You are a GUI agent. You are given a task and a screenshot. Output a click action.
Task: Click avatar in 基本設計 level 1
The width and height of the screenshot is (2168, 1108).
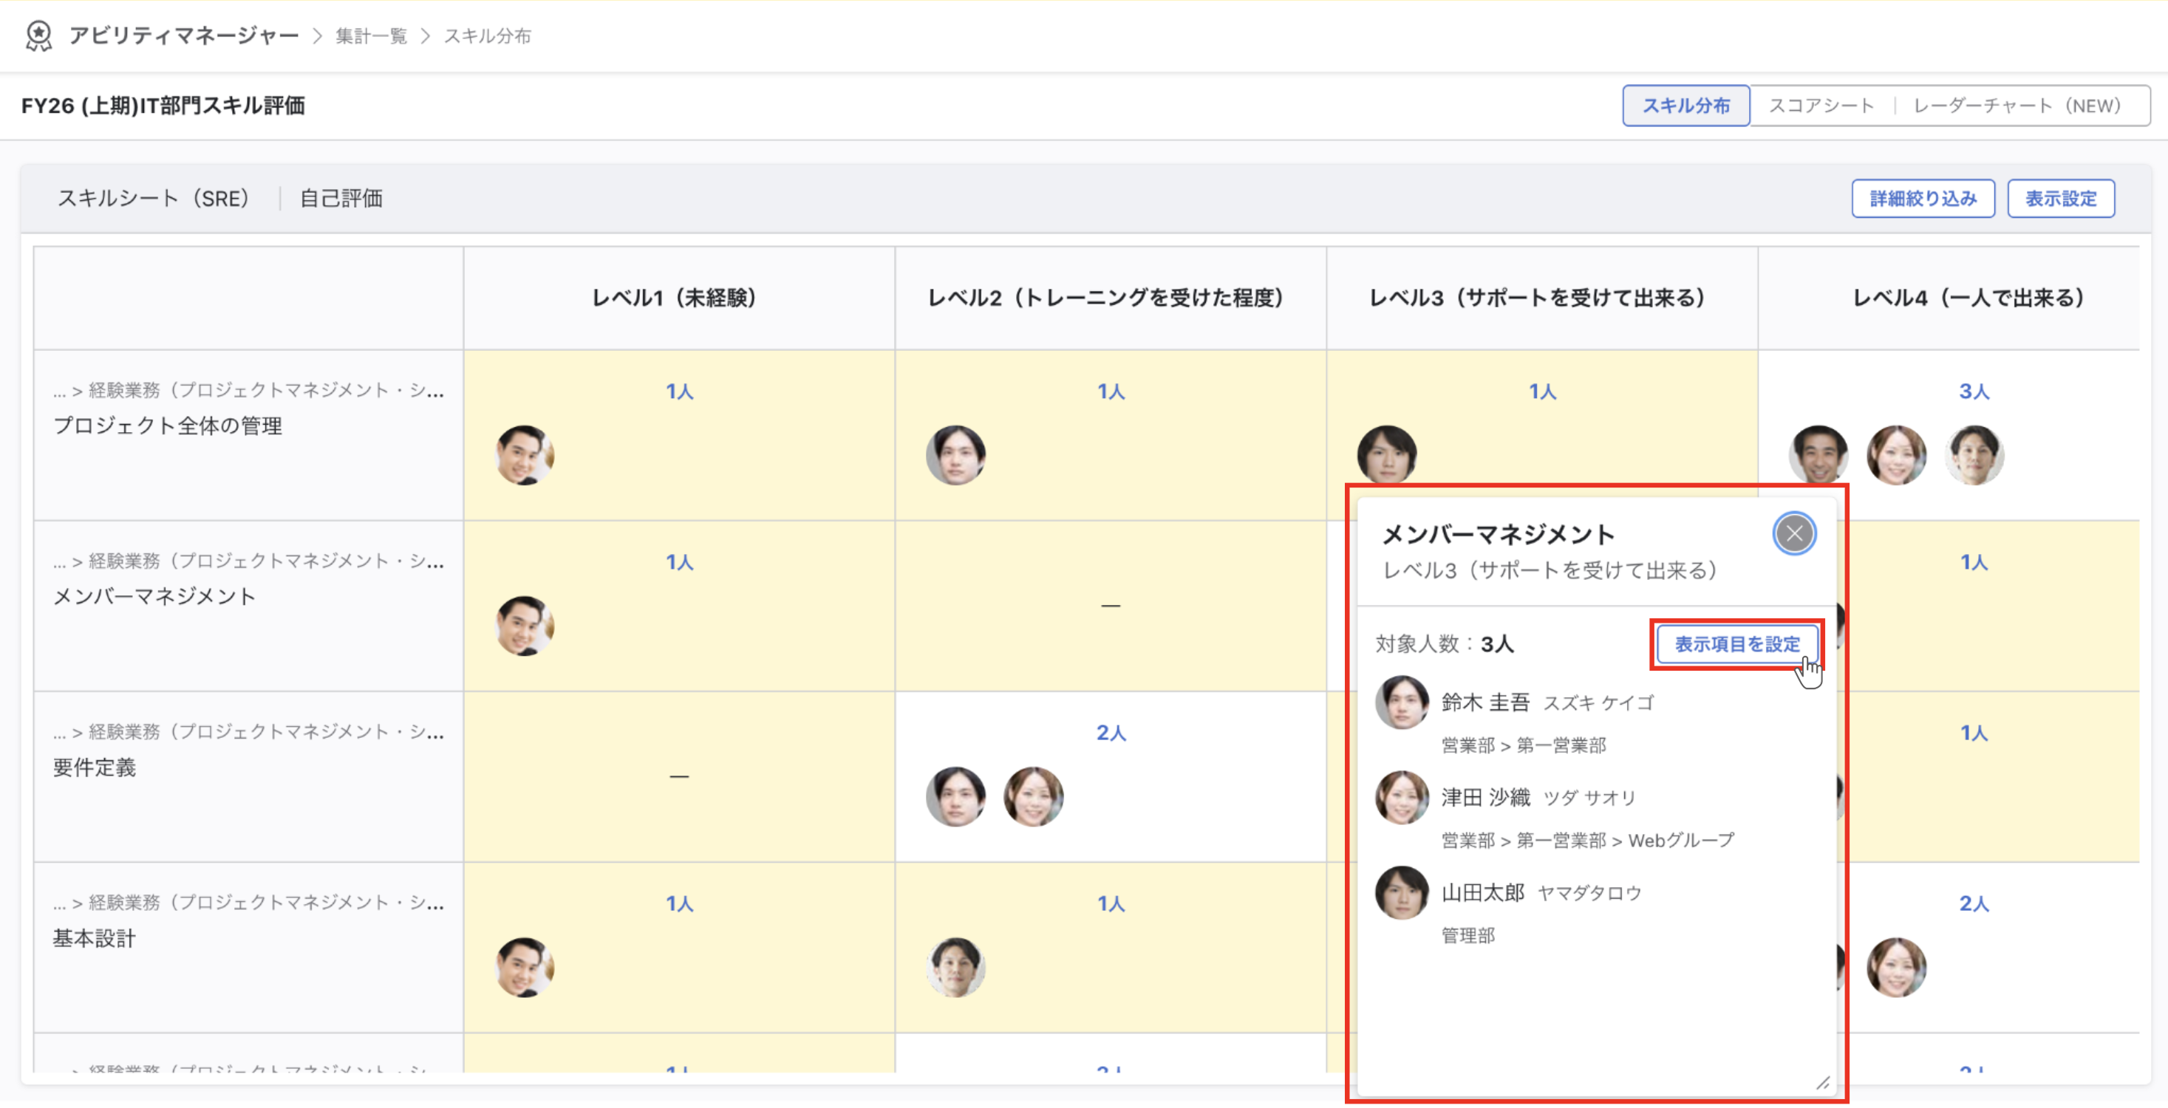click(x=525, y=968)
